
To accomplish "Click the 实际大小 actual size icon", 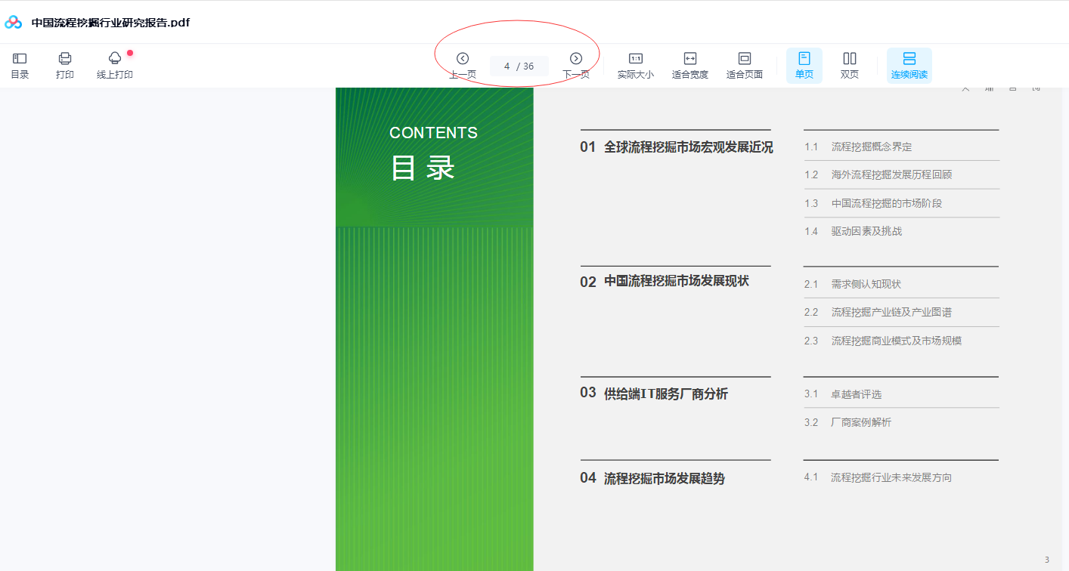I will 636,64.
